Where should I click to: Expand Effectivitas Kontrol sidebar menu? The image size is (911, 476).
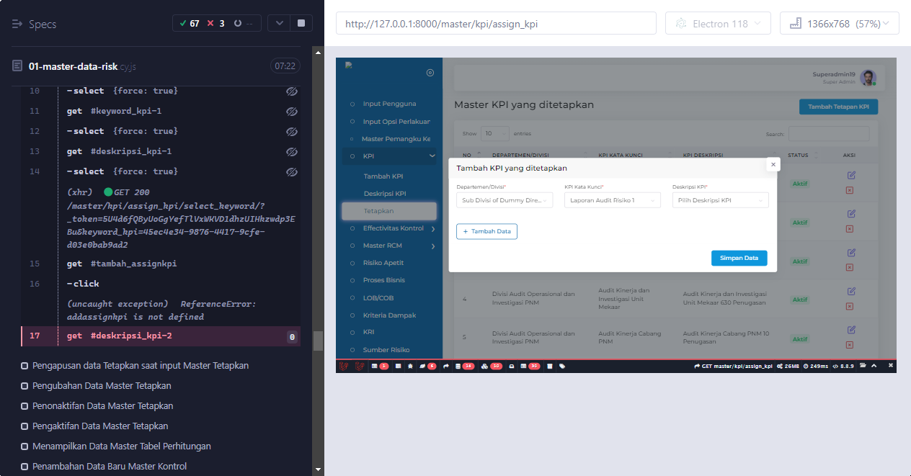393,228
